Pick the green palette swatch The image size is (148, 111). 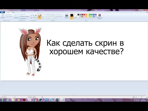coord(90,15)
